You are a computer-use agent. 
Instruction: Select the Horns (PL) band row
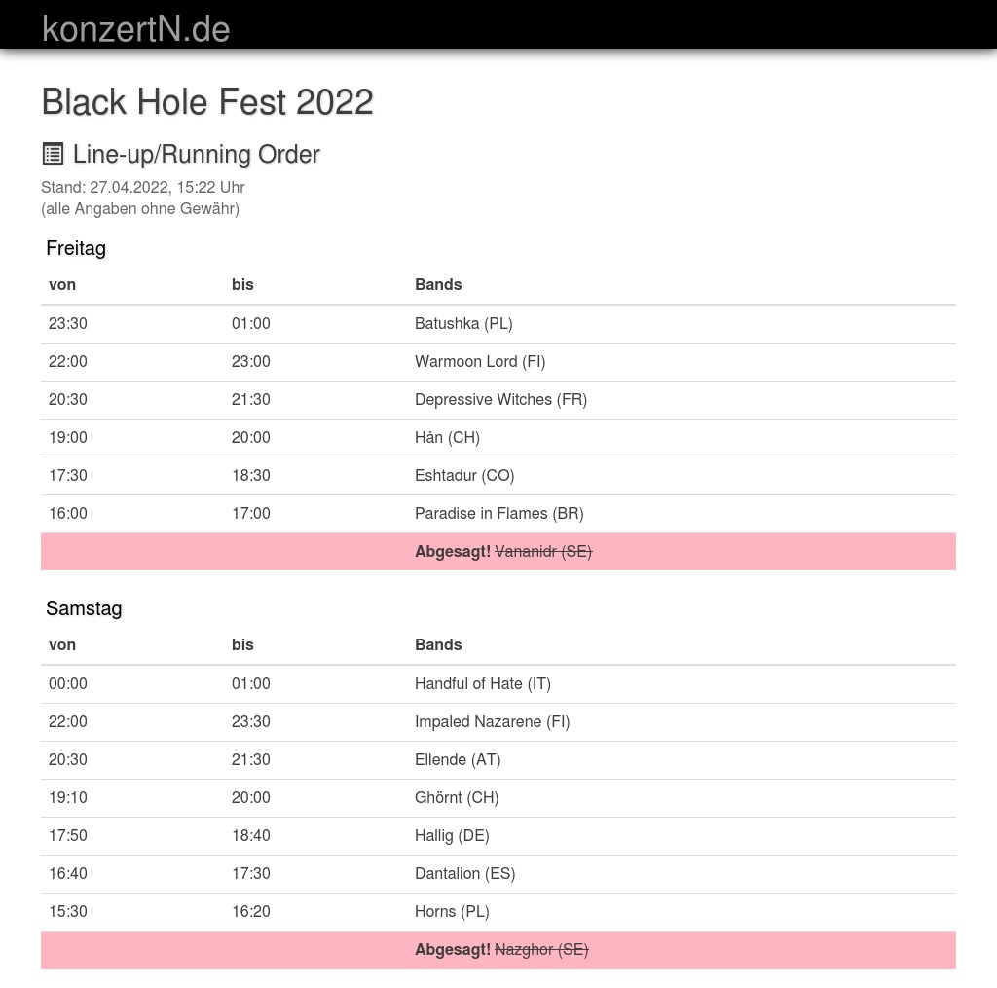pyautogui.click(x=452, y=911)
